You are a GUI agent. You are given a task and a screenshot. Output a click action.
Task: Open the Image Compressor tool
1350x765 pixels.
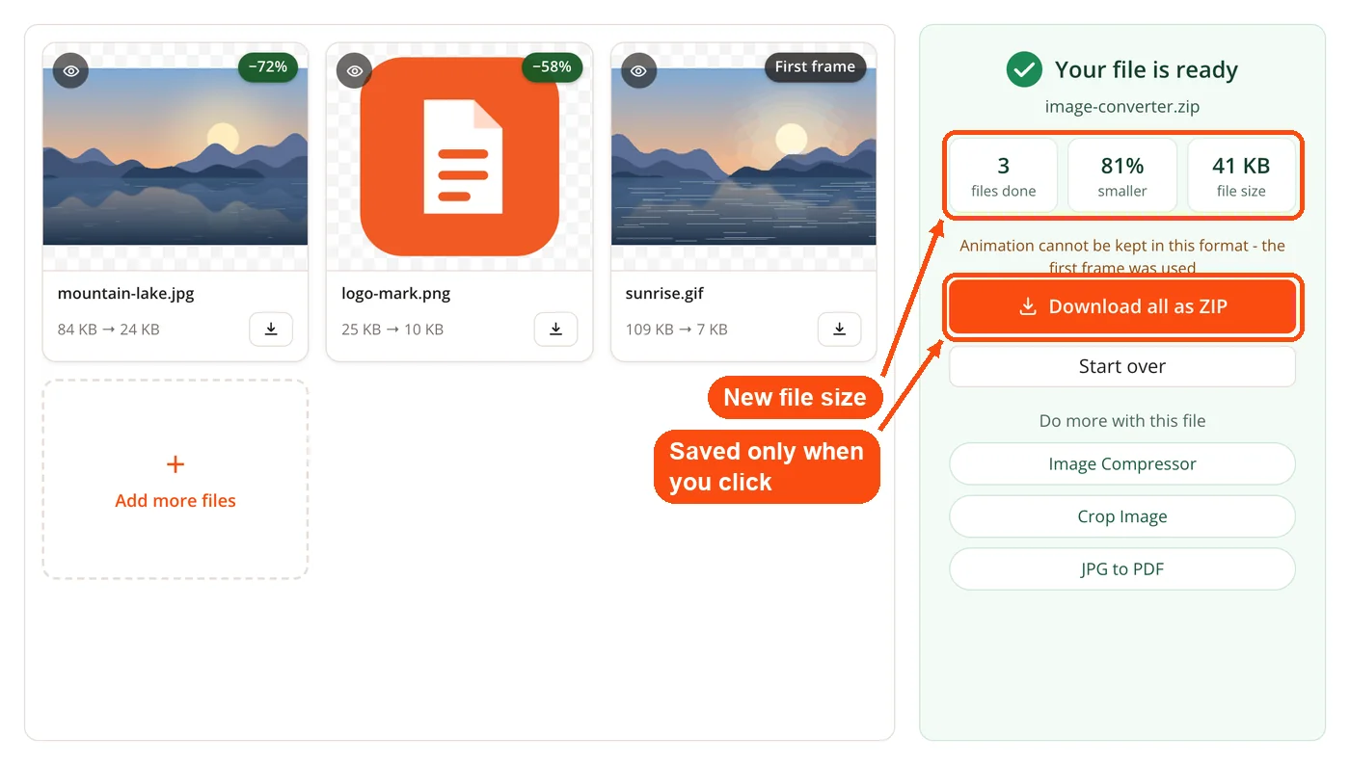[1122, 464]
